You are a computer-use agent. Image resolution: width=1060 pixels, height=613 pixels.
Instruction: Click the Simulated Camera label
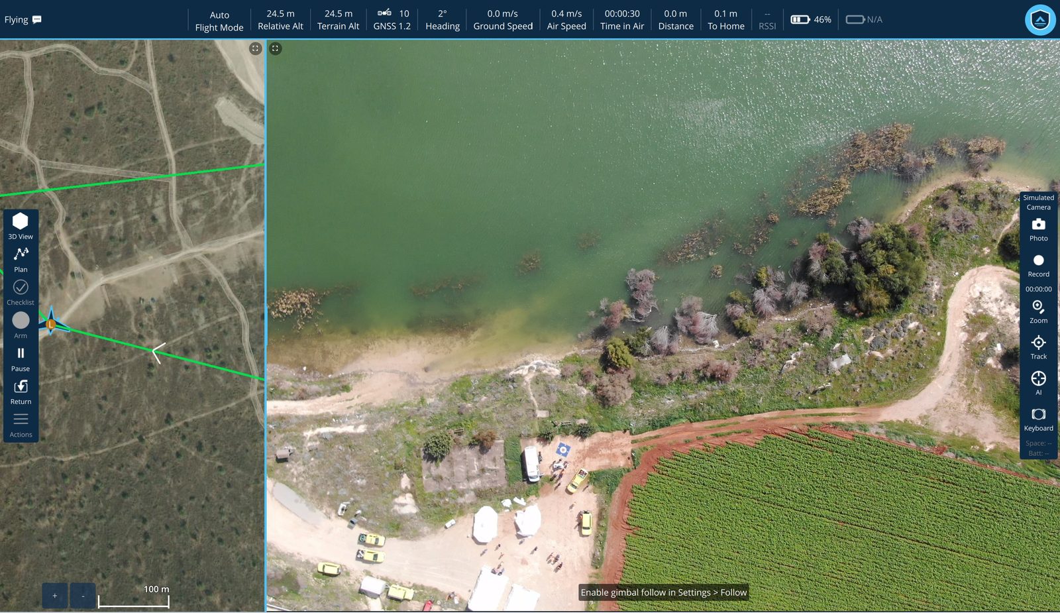click(x=1038, y=202)
